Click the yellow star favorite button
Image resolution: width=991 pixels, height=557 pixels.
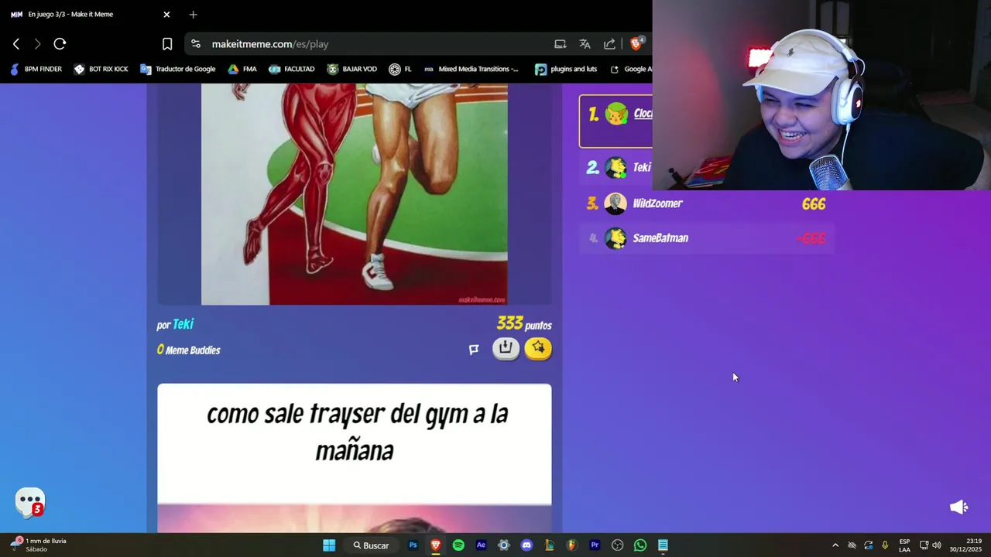tap(538, 348)
